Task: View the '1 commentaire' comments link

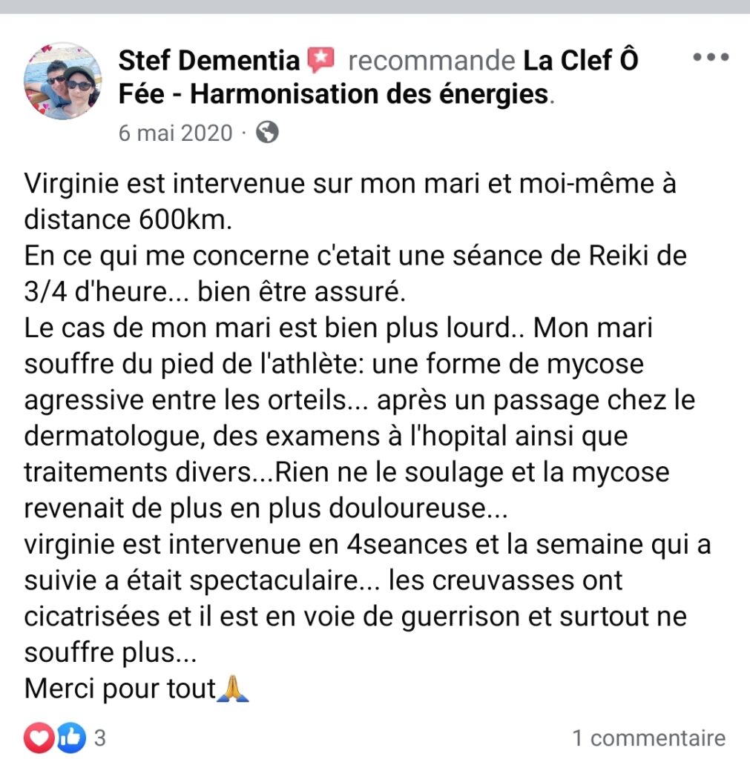Action: 649,738
